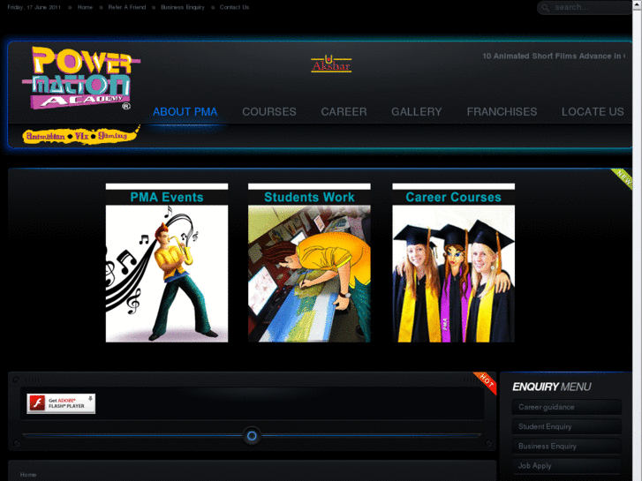The width and height of the screenshot is (642, 481).
Task: Open the ABOUT PMA menu
Action: [x=185, y=112]
